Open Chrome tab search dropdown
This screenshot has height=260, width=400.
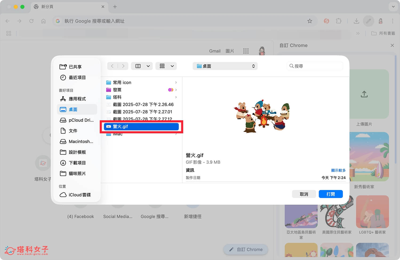pos(393,7)
